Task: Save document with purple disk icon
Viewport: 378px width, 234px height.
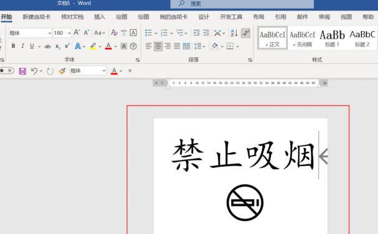Action: [22, 71]
